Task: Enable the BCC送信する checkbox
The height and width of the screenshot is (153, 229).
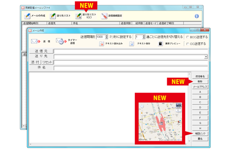Action: pos(187,37)
